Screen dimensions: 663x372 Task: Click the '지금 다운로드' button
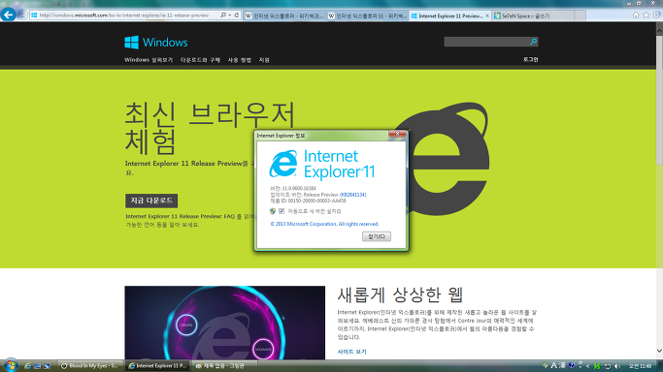click(151, 201)
